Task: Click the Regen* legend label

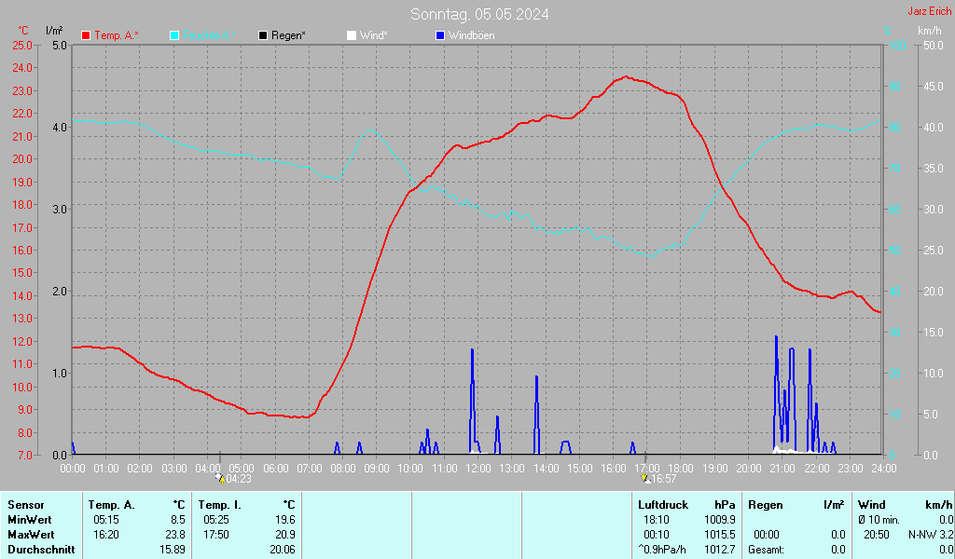Action: click(288, 36)
